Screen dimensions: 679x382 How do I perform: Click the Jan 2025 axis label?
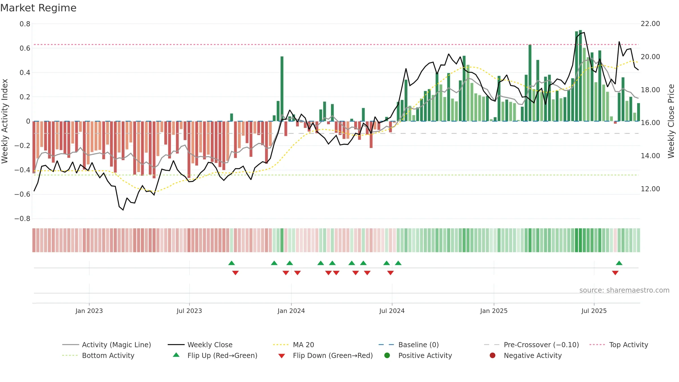coord(494,311)
